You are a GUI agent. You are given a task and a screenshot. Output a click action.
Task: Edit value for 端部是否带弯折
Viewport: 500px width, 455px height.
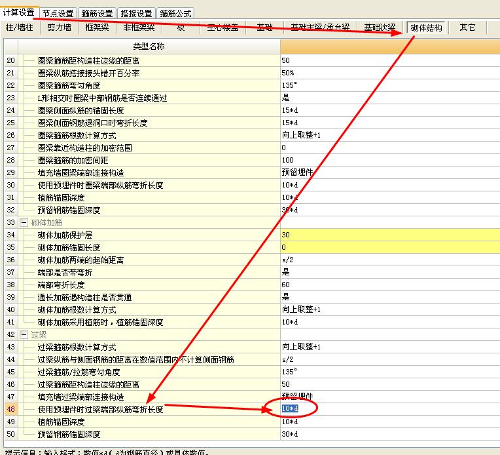(x=390, y=272)
